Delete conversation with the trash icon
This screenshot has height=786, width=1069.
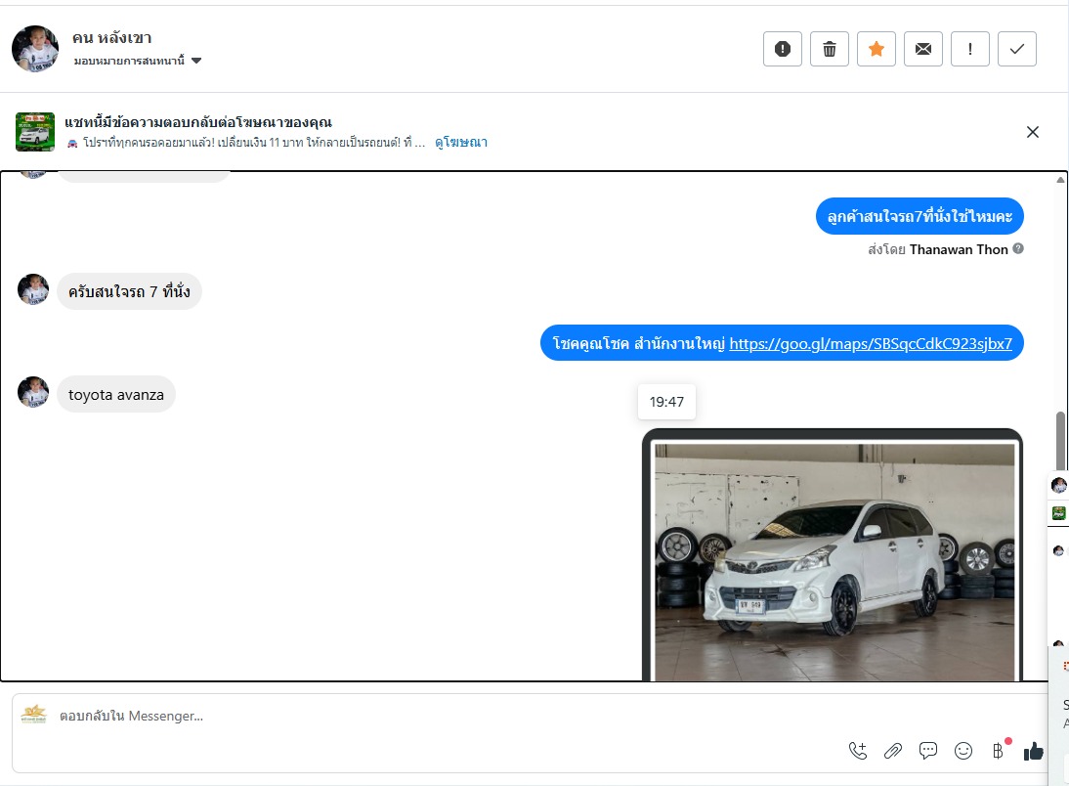click(x=830, y=49)
